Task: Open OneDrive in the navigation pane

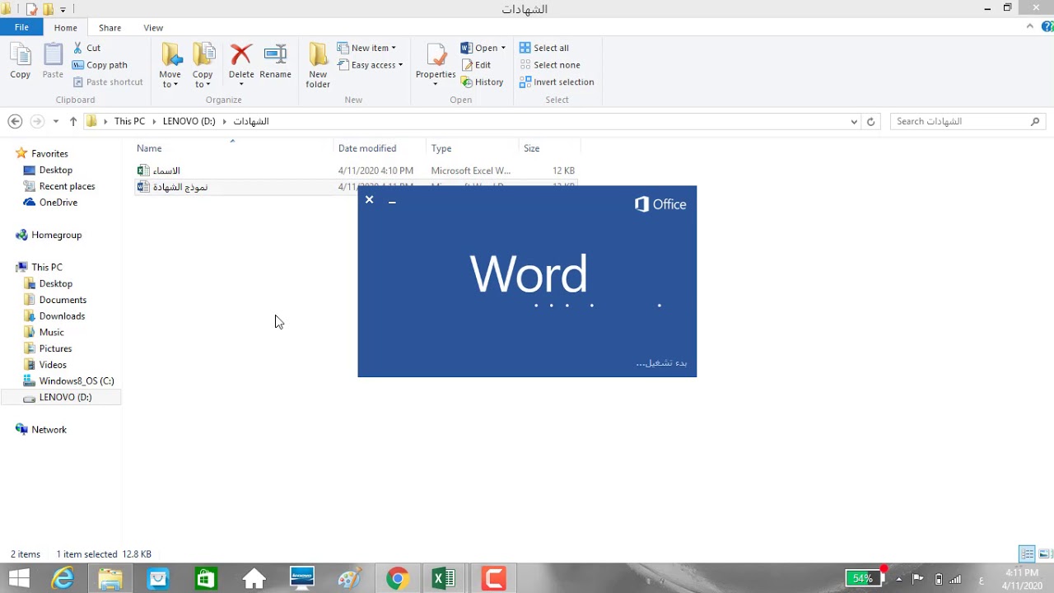Action: pos(58,202)
